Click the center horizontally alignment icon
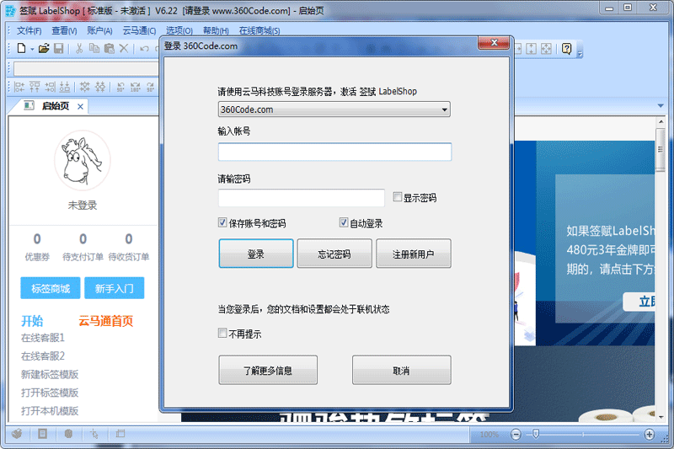 click(85, 87)
